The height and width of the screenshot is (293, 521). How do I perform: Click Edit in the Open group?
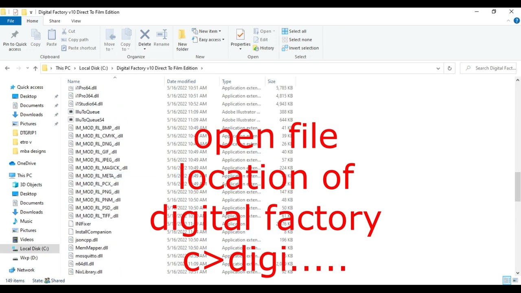point(260,39)
